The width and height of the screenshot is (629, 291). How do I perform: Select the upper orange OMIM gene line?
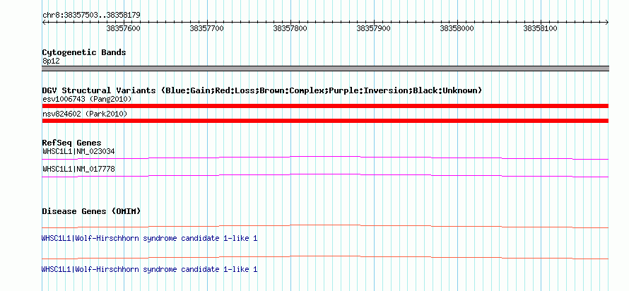click(325, 227)
